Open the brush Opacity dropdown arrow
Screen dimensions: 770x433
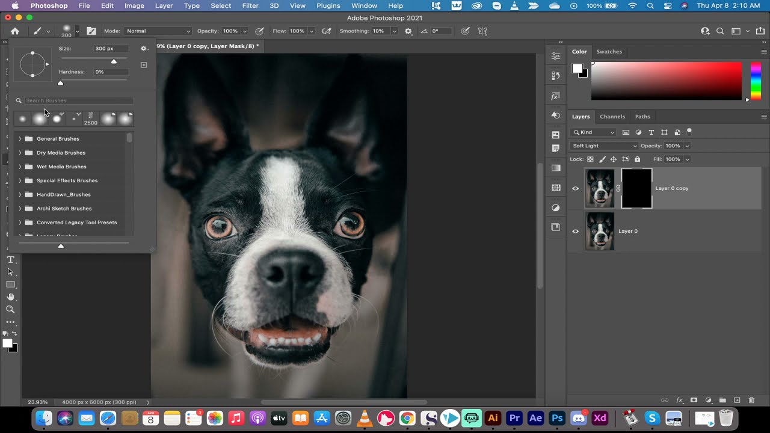(x=244, y=31)
